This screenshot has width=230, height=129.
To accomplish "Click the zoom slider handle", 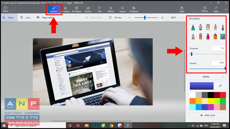I will (x=145, y=17).
